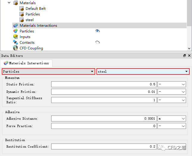Close the Data Editors panel
Image resolution: width=192 pixels, height=156 pixels.
(x=189, y=56)
